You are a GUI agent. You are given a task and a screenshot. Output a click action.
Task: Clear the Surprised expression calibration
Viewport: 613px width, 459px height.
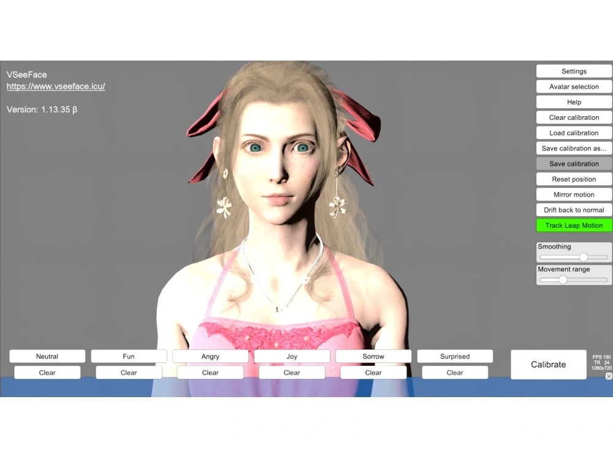coord(455,373)
